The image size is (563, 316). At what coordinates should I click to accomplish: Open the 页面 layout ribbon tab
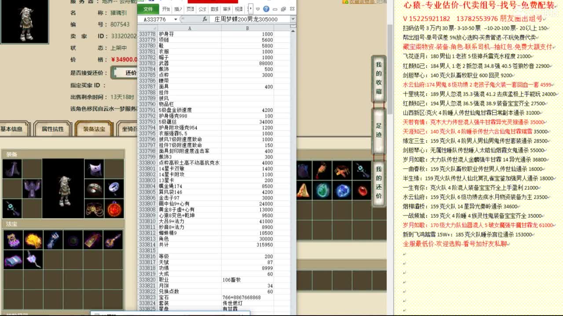click(x=190, y=9)
